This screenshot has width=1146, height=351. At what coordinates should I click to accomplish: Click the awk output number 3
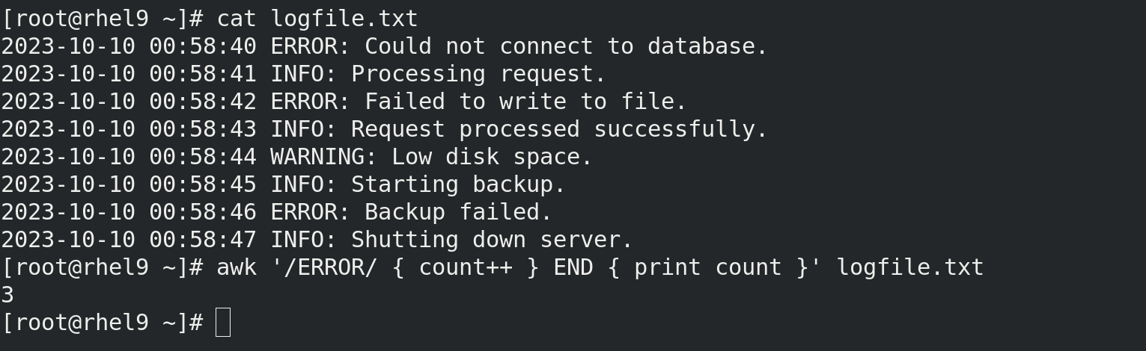point(7,295)
